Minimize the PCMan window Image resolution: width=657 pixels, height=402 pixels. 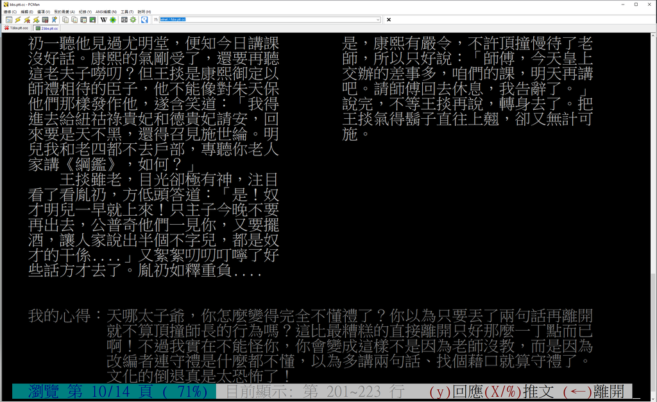click(623, 4)
